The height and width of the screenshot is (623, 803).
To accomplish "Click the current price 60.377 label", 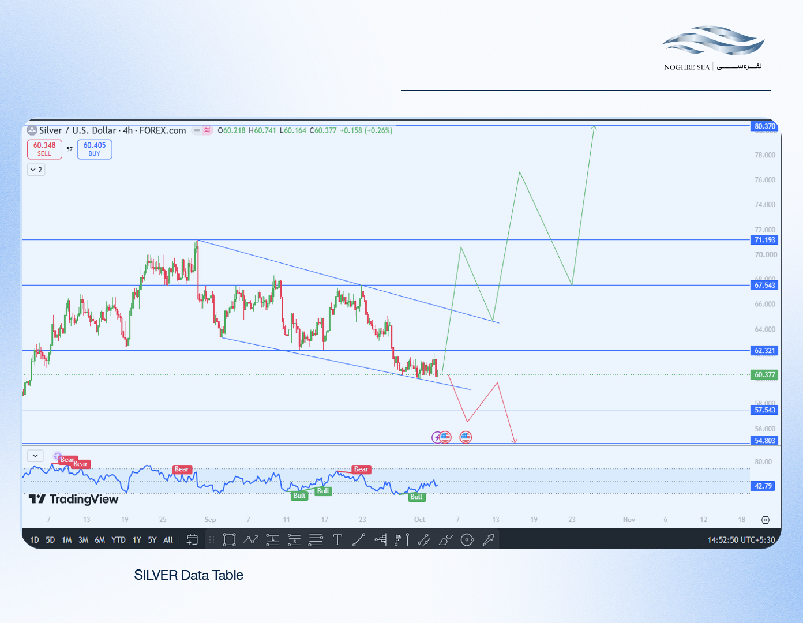I will click(x=765, y=375).
